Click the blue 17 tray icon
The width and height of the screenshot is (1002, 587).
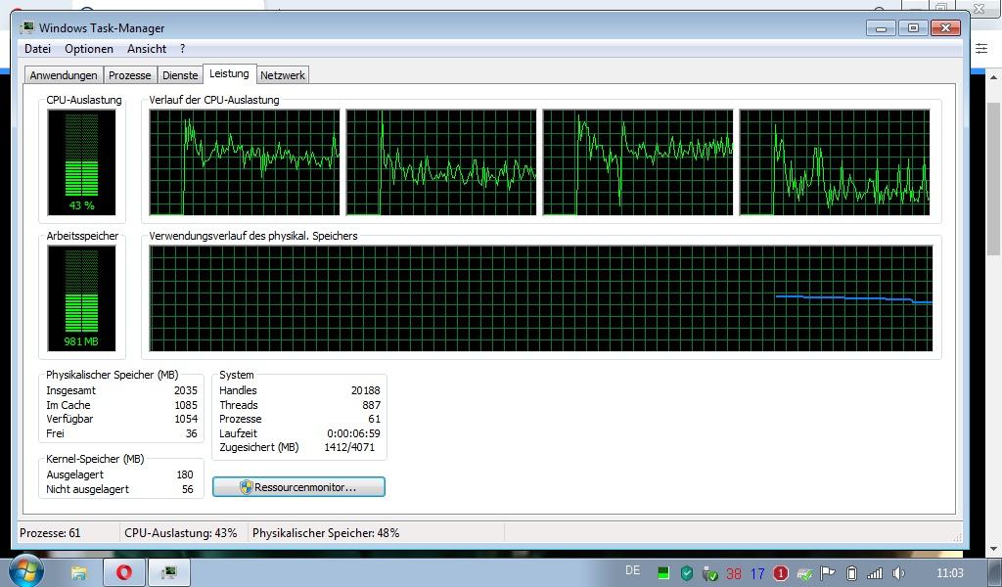coord(757,573)
